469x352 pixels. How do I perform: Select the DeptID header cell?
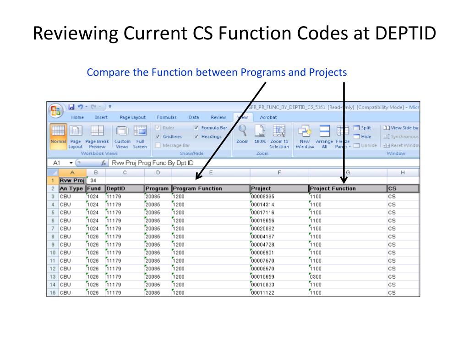125,188
